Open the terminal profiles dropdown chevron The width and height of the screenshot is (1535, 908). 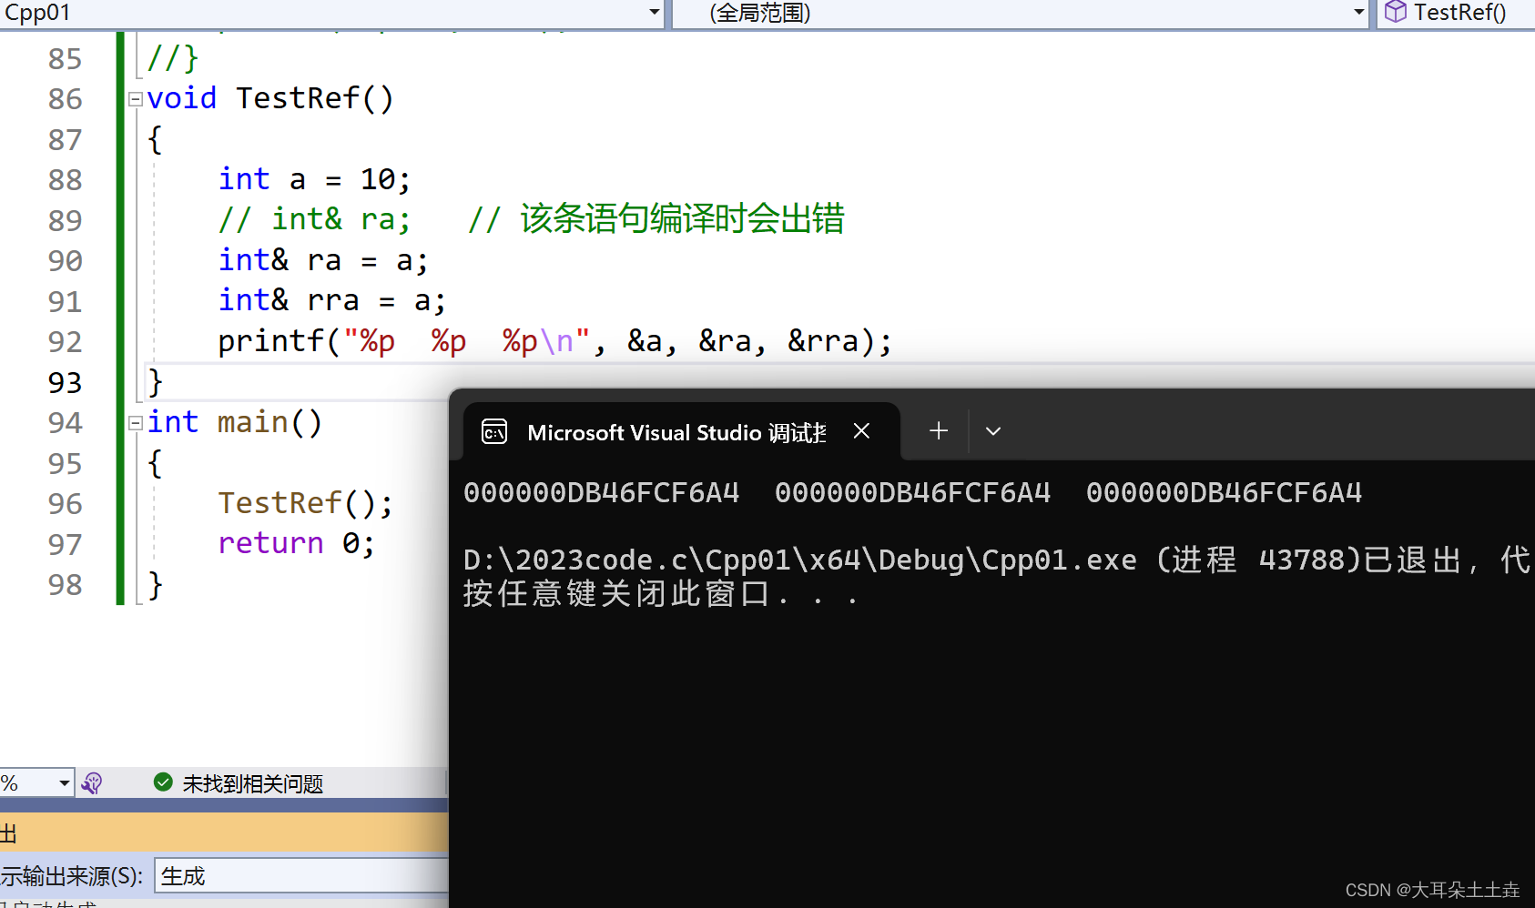993,431
